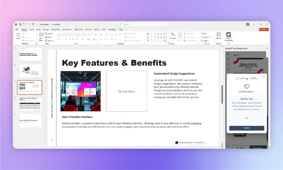Image resolution: width=283 pixels, height=170 pixels.
Task: Open font color picker
Action: (94, 39)
